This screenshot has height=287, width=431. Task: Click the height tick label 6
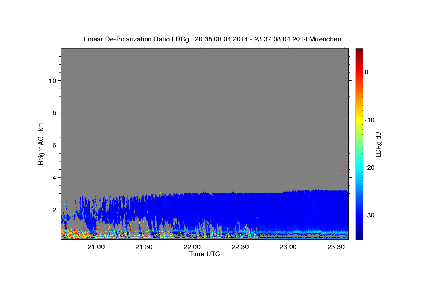coord(54,145)
